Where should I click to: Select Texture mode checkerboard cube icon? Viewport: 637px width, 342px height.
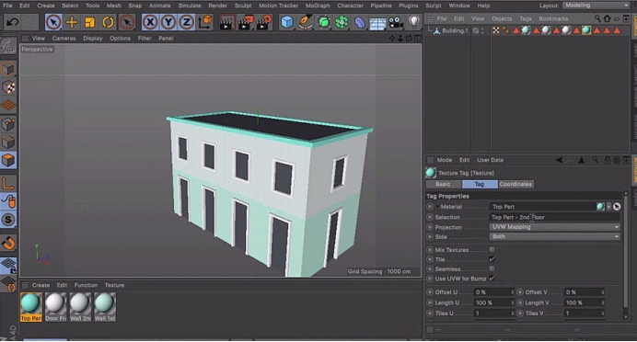pyautogui.click(x=8, y=86)
